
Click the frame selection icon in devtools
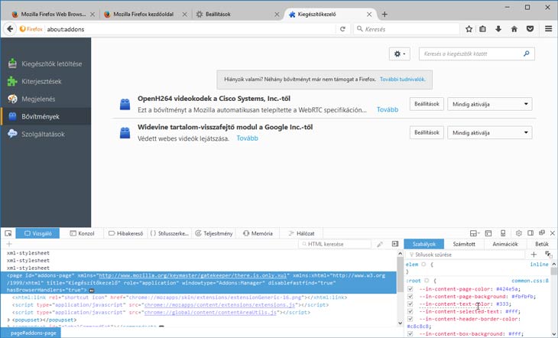475,233
